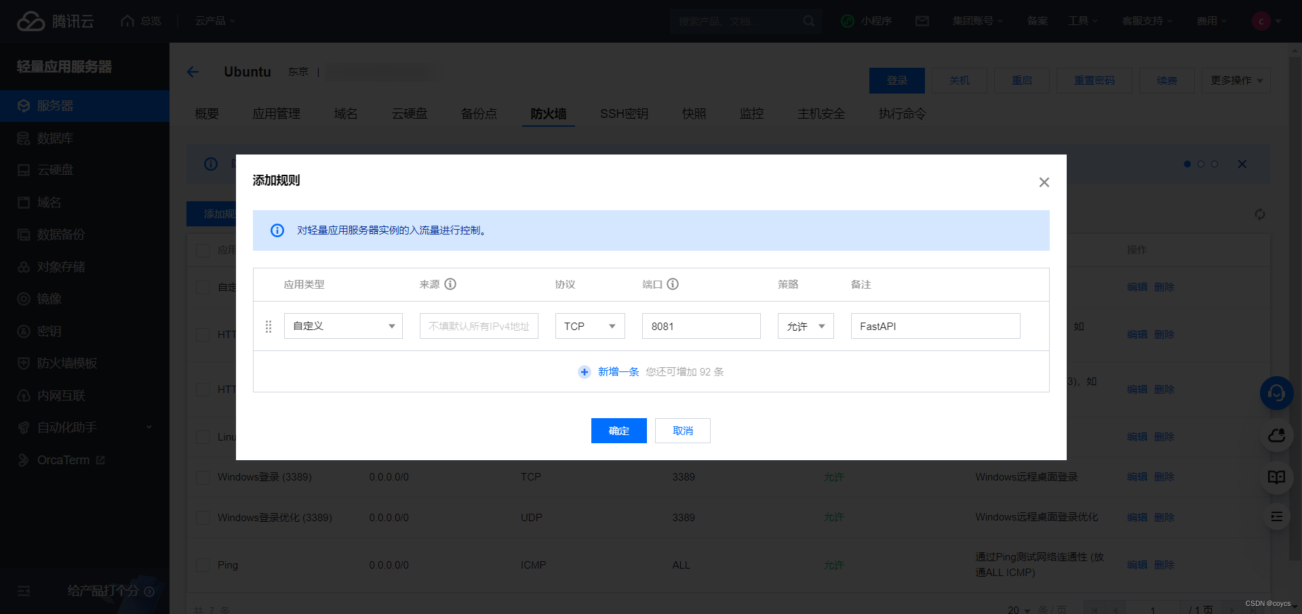Expand the 客服支持 dropdown

click(x=1147, y=21)
